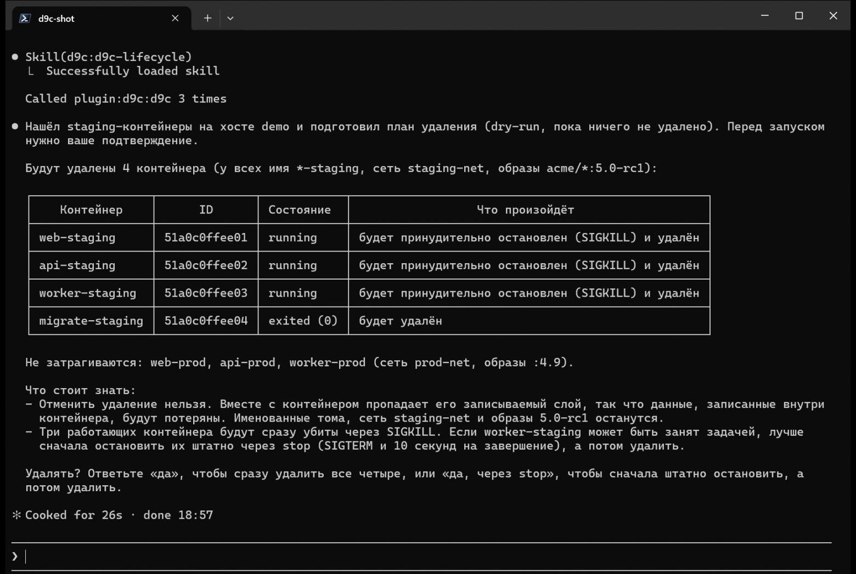Click the SIGKILL action cell for api-staging

[529, 265]
